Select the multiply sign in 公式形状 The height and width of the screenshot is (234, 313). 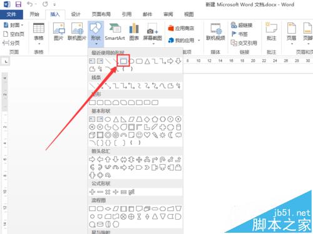108,192
